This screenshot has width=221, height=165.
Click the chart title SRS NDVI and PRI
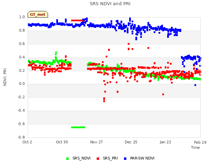110,4
